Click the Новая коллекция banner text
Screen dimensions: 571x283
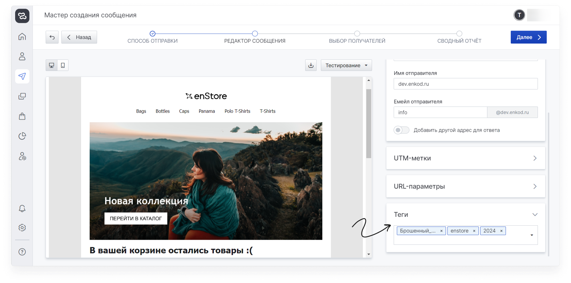[x=146, y=201]
